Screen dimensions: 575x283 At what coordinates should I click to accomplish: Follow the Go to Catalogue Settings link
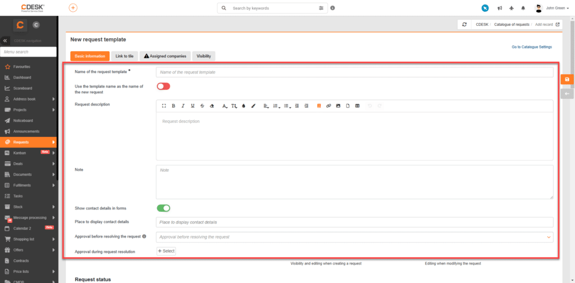point(532,47)
